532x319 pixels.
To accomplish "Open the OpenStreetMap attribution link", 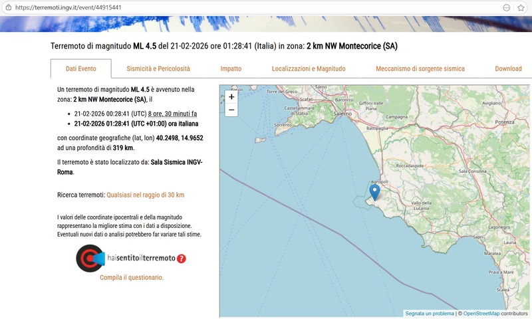I will (481, 313).
